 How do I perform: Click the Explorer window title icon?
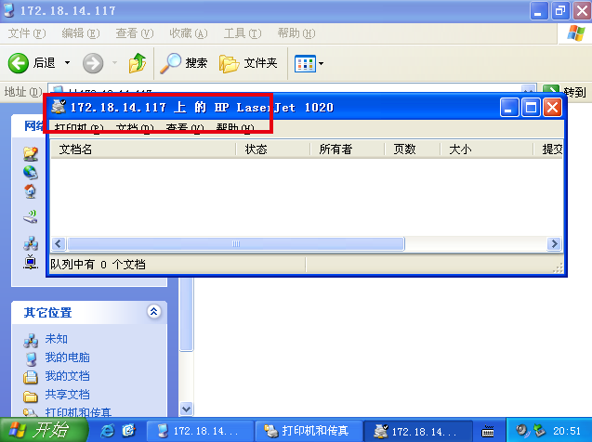8,10
